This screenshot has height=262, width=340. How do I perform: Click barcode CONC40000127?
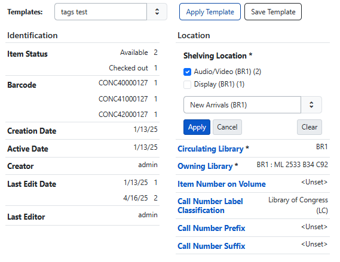[123, 83]
